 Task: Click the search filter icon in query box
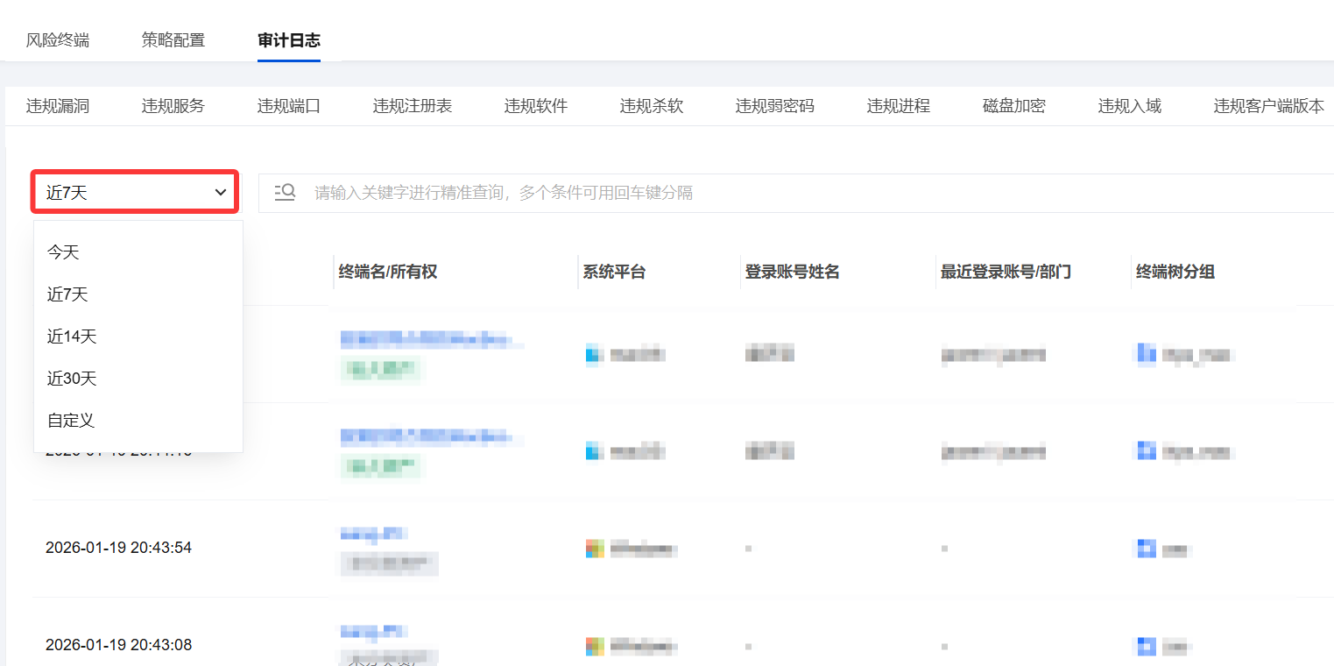pyautogui.click(x=285, y=192)
